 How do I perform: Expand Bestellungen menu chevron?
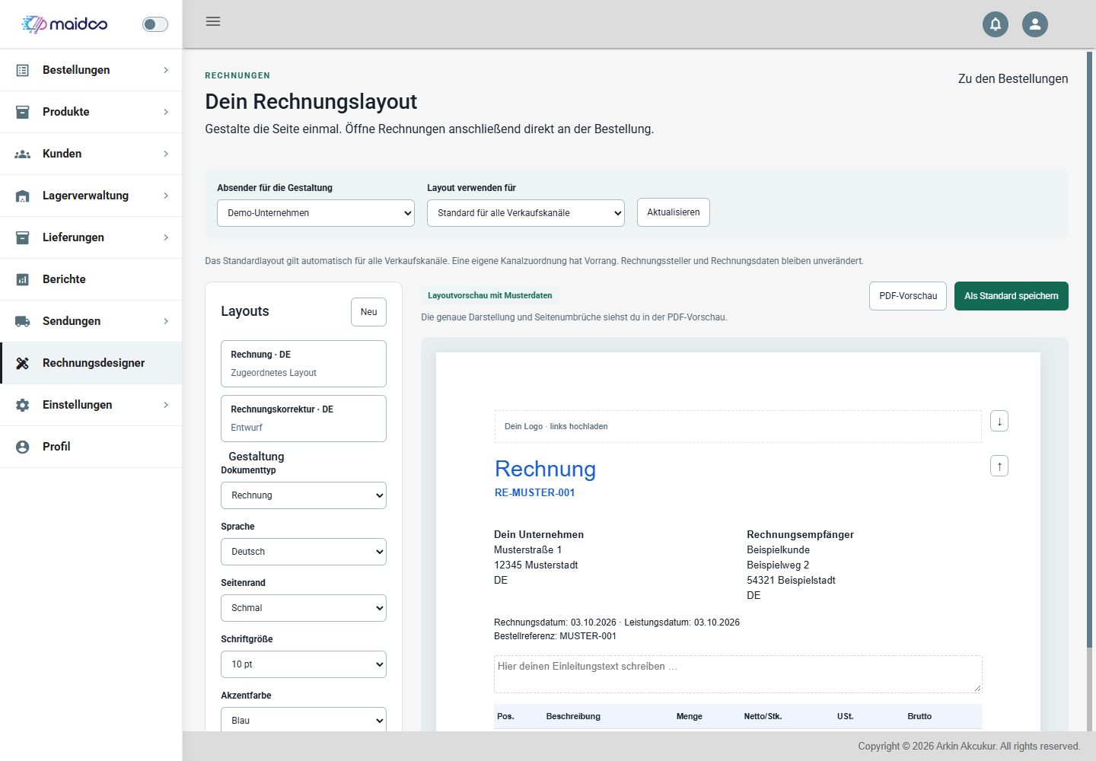tap(166, 70)
